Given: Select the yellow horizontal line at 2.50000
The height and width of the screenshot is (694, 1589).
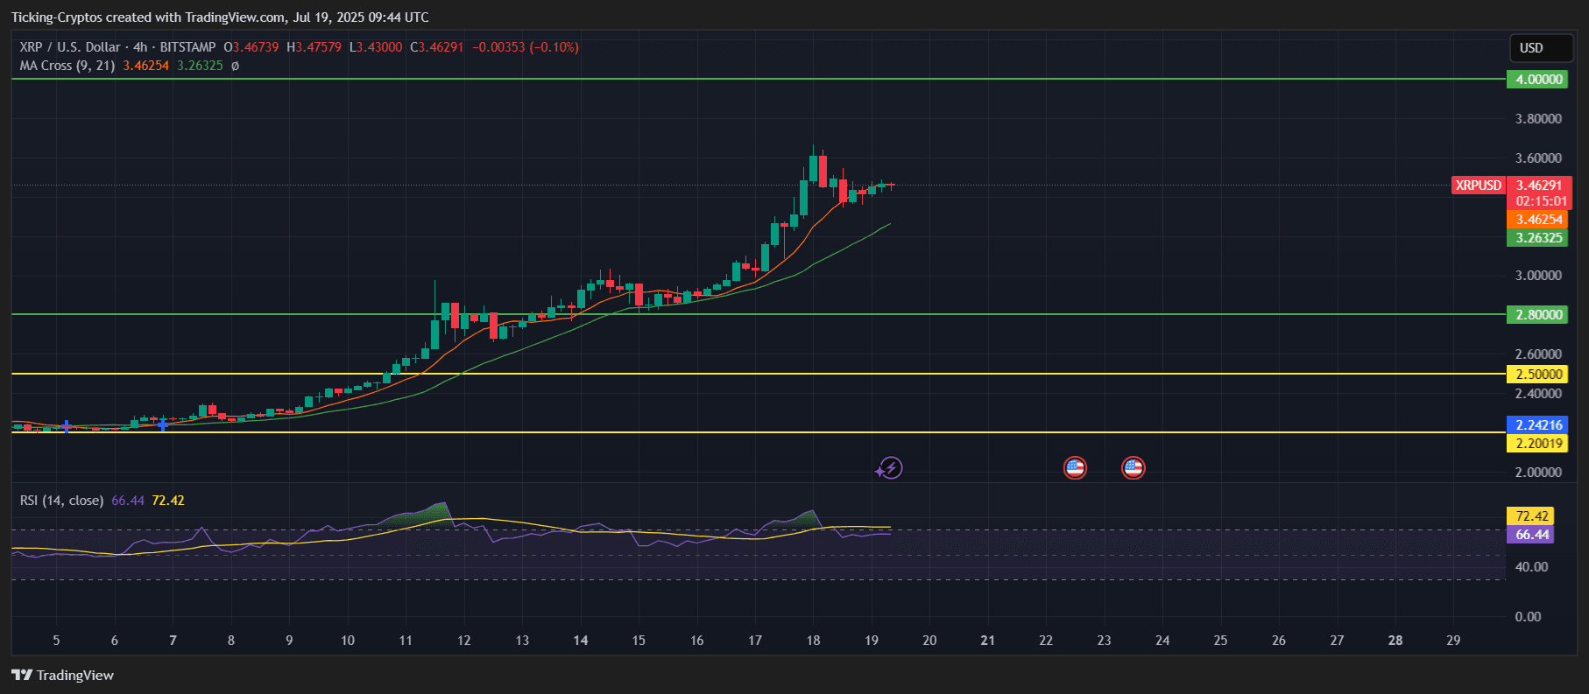Looking at the screenshot, I should [x=759, y=374].
